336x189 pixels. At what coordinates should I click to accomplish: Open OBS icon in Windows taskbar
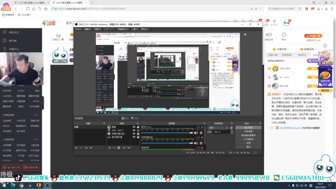(47, 186)
